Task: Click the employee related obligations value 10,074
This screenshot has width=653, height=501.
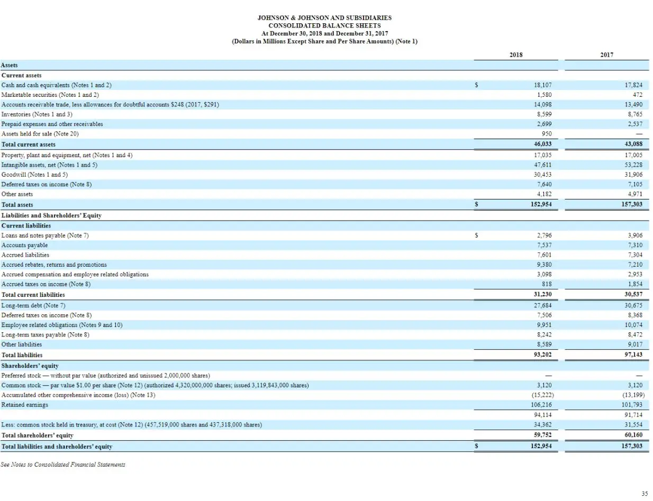Action: [x=633, y=324]
